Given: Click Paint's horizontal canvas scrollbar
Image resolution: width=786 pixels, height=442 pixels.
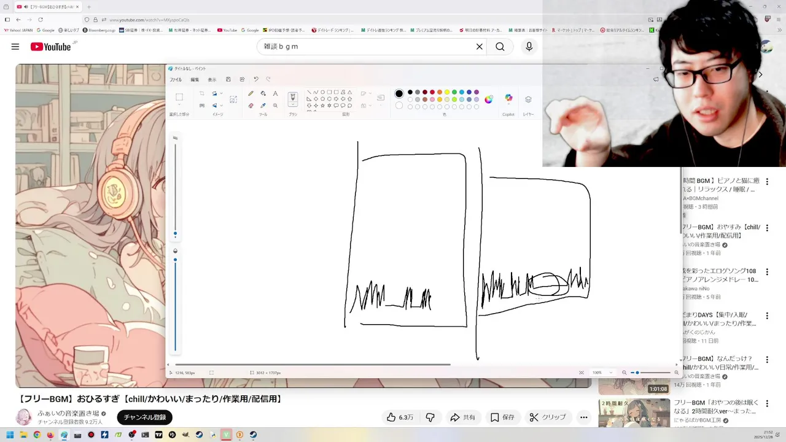Looking at the screenshot, I should point(312,364).
